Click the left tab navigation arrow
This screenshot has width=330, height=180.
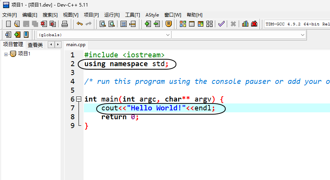tap(51, 45)
